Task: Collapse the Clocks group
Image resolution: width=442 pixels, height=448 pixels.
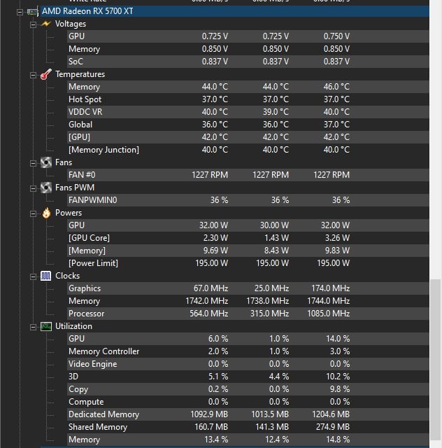Action: [33, 276]
